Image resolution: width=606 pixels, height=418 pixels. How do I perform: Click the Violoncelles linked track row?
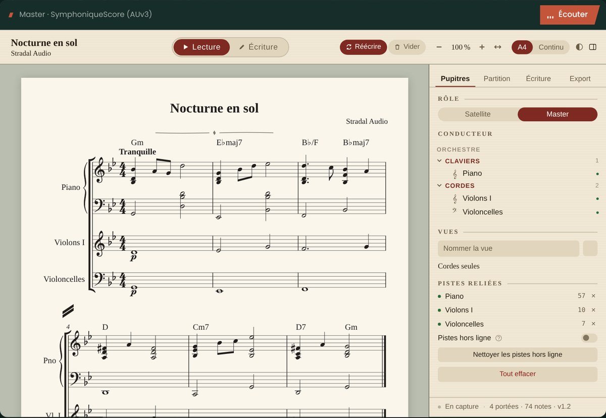coord(518,324)
